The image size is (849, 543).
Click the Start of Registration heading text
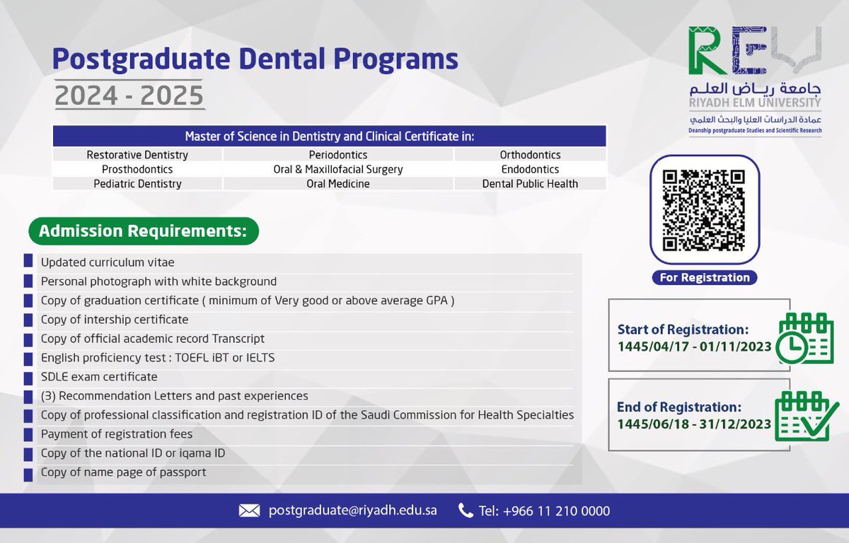click(683, 329)
